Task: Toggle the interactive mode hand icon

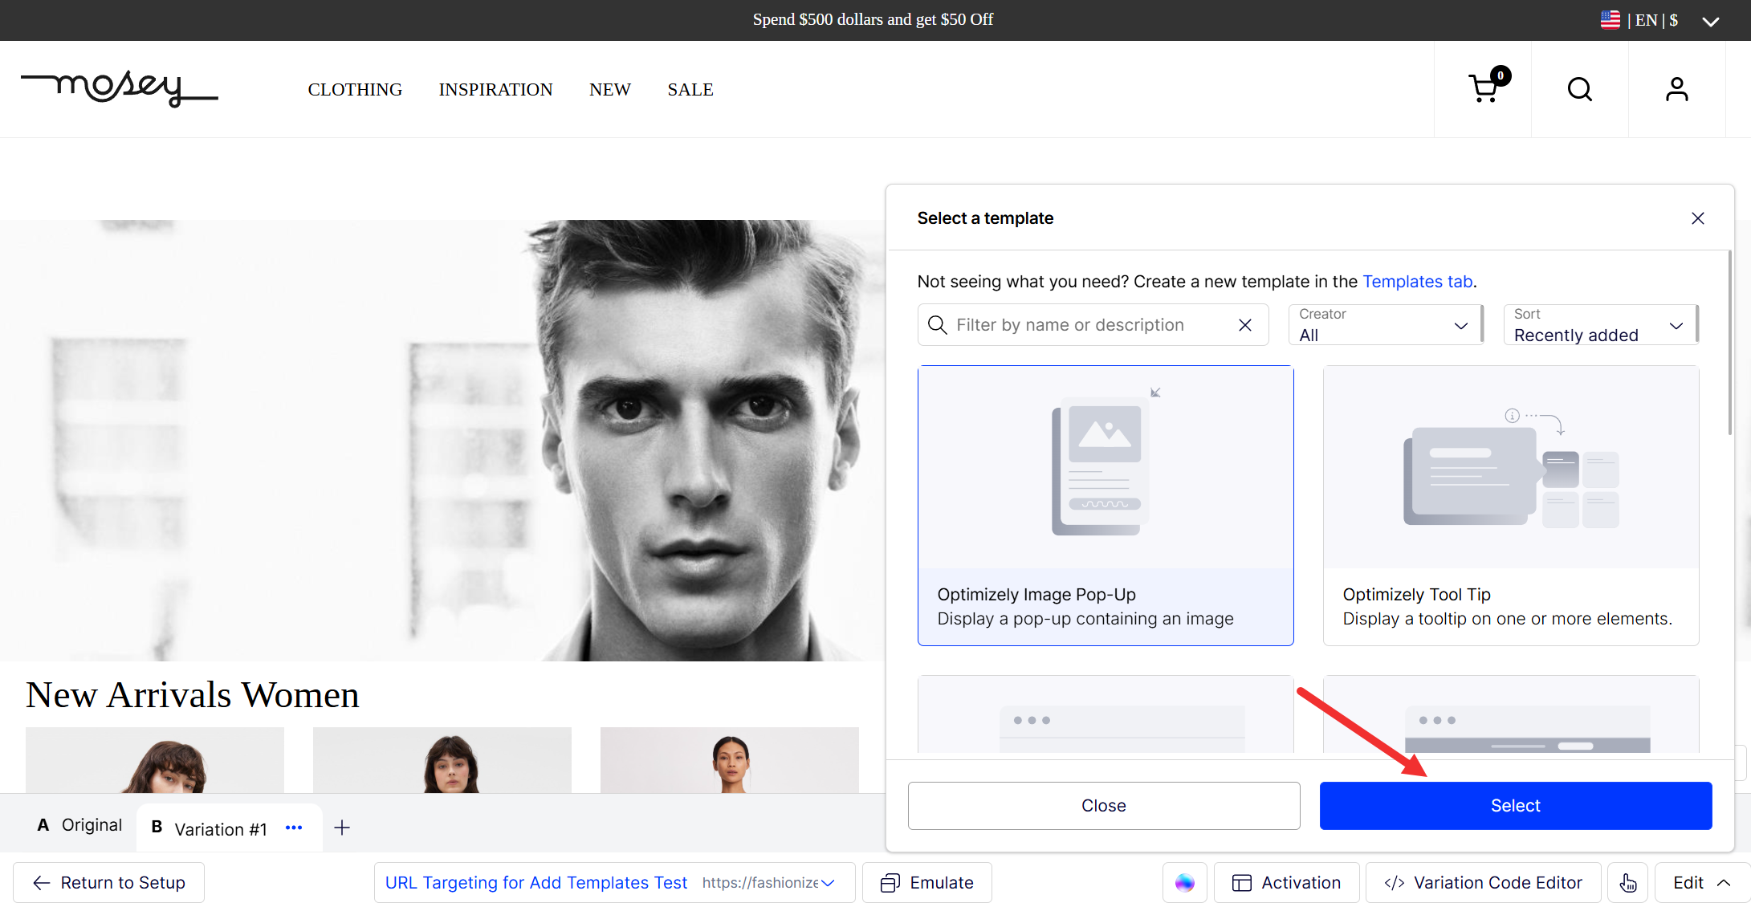Action: (x=1627, y=883)
